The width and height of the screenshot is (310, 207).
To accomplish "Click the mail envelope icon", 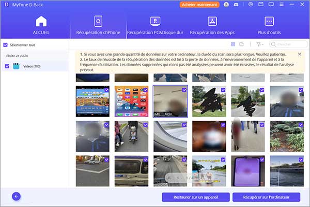I will point(261,4).
